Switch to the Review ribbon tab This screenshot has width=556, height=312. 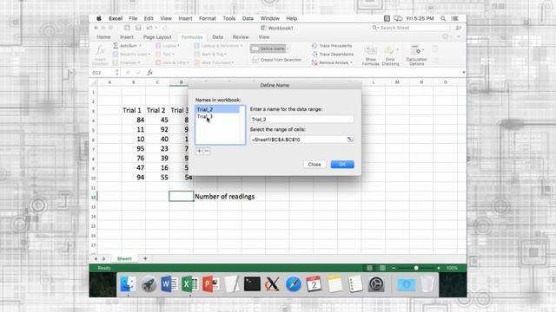coord(241,36)
